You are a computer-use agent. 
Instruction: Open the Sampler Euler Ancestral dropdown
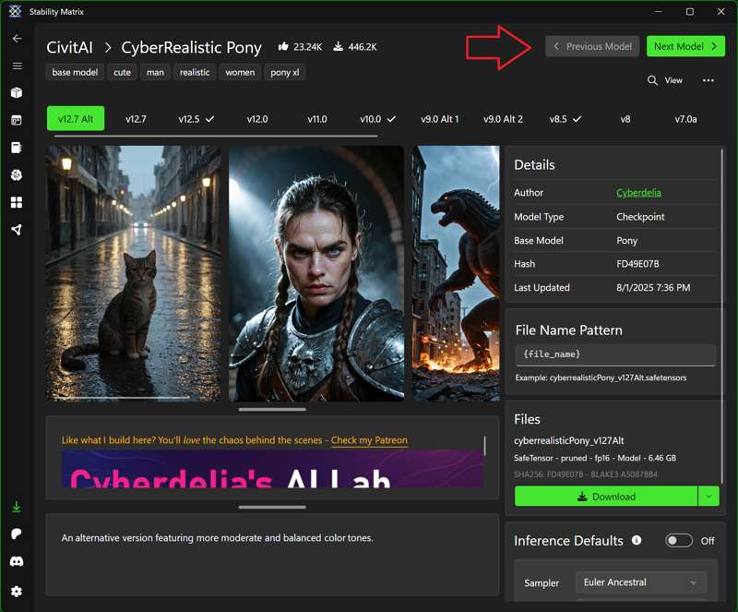click(x=641, y=582)
